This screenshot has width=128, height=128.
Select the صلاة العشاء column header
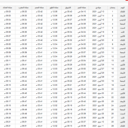tap(7, 8)
